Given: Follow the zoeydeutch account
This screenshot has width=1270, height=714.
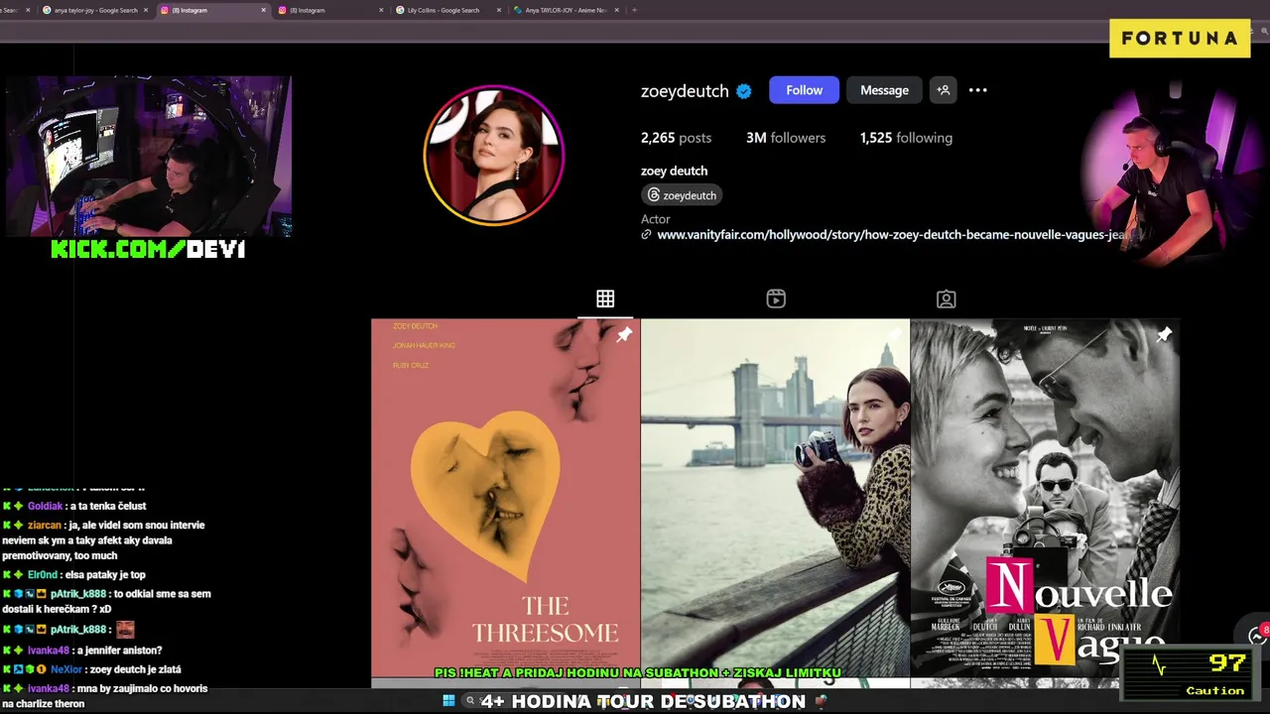Looking at the screenshot, I should tap(804, 90).
